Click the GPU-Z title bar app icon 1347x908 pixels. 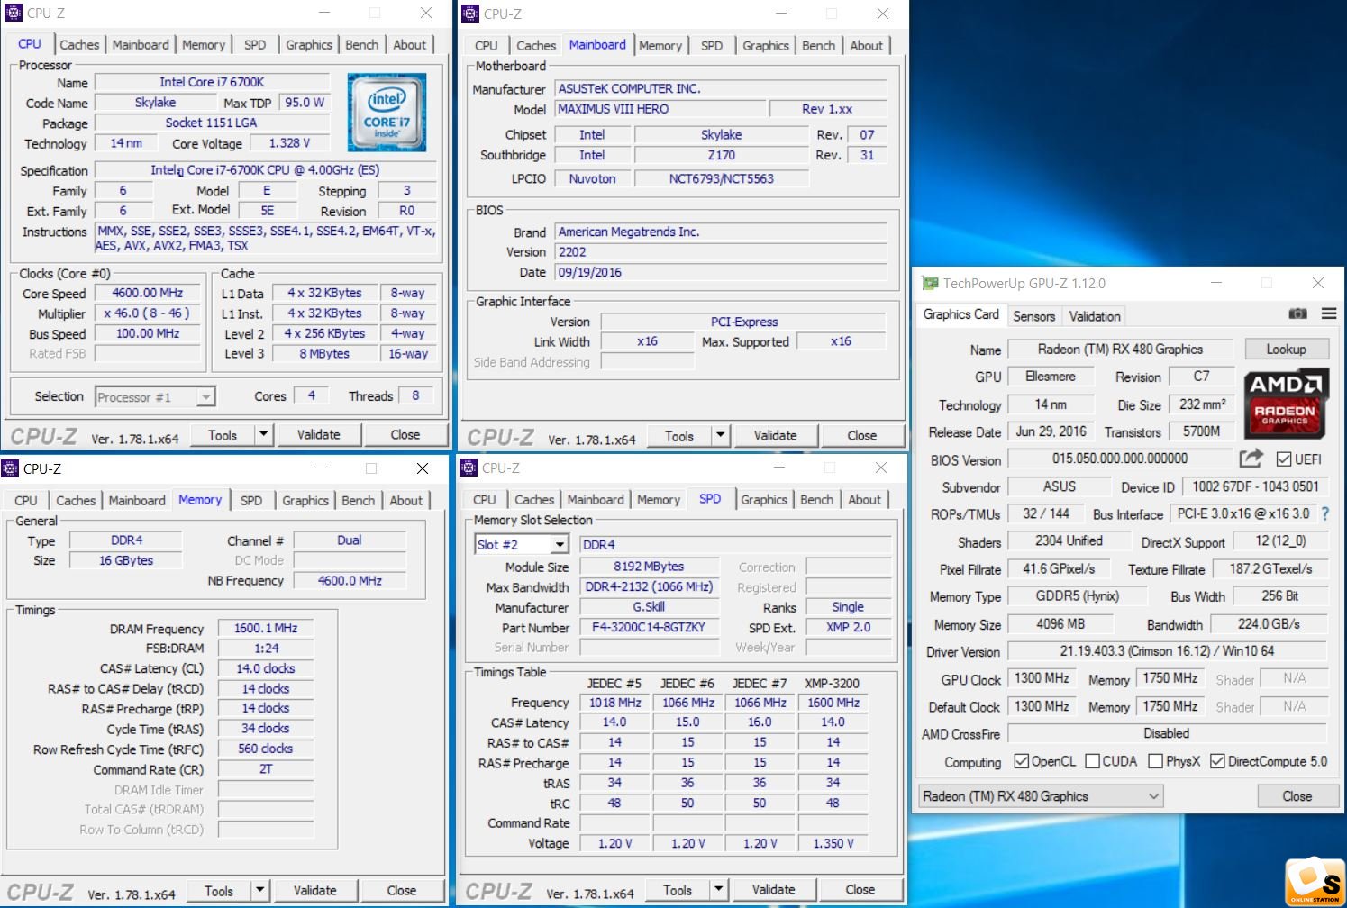(930, 283)
